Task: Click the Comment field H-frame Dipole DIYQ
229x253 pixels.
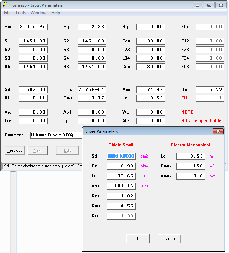Action: (x=56, y=135)
